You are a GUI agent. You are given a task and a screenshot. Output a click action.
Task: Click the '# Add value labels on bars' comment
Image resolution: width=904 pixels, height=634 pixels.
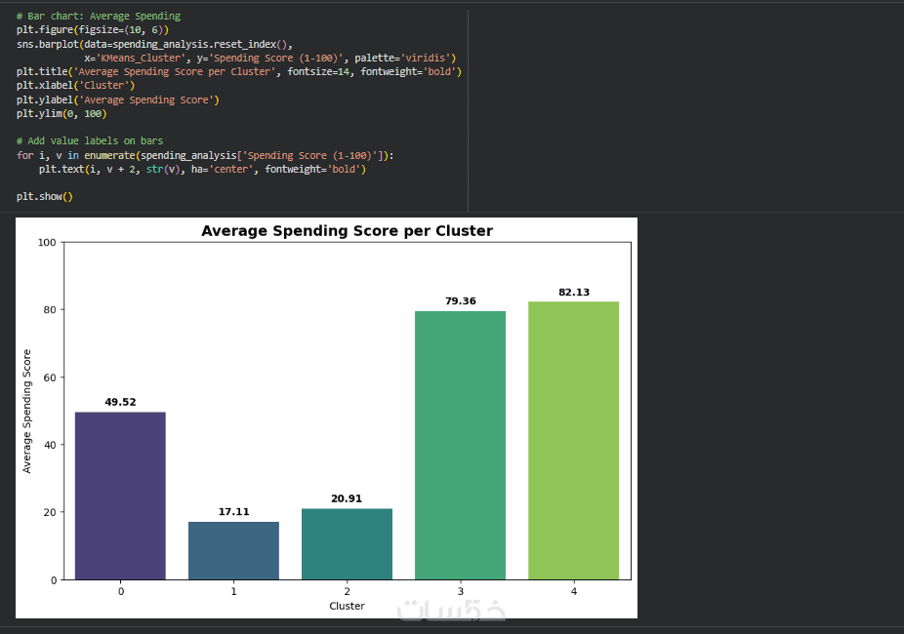[x=90, y=141]
